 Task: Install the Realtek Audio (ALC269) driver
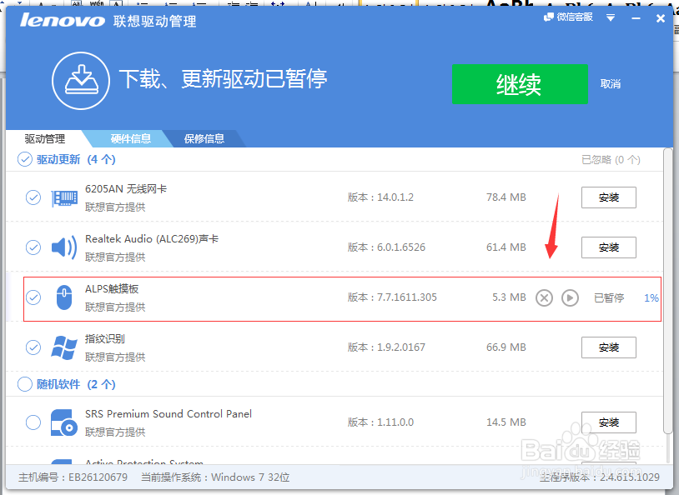[x=608, y=247]
